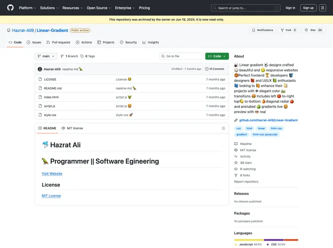Click the GitHub logo icon

point(10,8)
